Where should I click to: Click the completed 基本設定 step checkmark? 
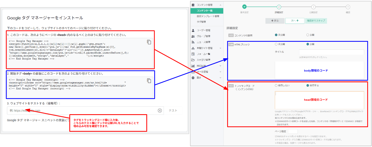point(244,7)
